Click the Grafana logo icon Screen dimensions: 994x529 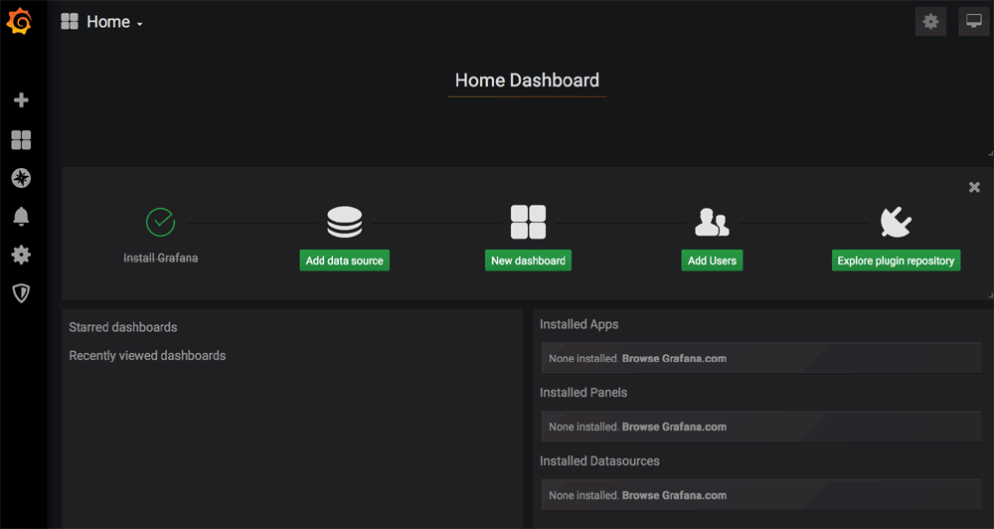(20, 21)
